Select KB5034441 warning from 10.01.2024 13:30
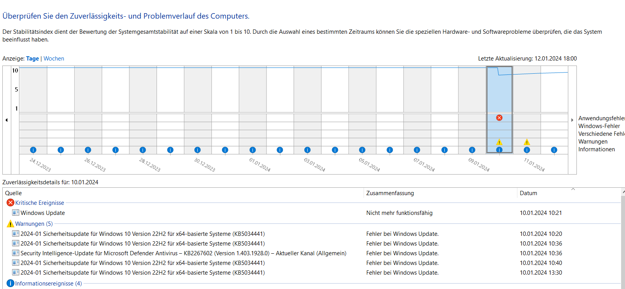The image size is (625, 289). click(143, 273)
